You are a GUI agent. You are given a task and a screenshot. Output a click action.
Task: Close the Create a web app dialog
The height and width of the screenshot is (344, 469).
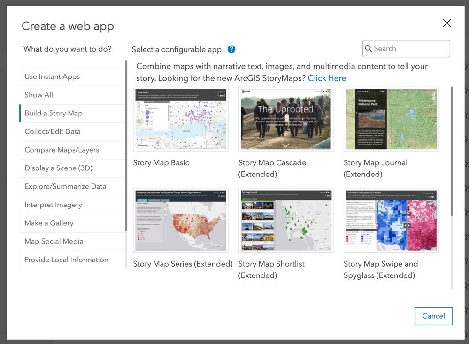click(446, 23)
